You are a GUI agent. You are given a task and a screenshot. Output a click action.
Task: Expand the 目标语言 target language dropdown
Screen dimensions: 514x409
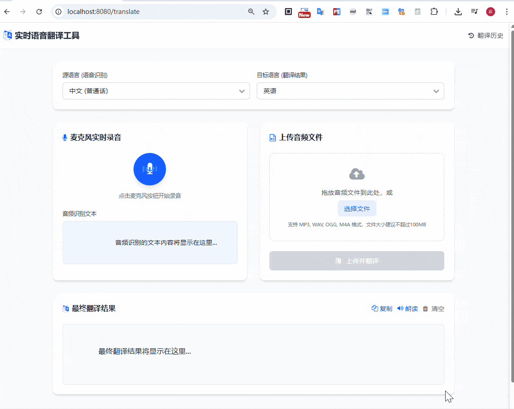point(350,91)
